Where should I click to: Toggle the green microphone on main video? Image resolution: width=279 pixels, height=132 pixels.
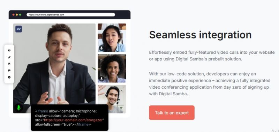[18, 108]
